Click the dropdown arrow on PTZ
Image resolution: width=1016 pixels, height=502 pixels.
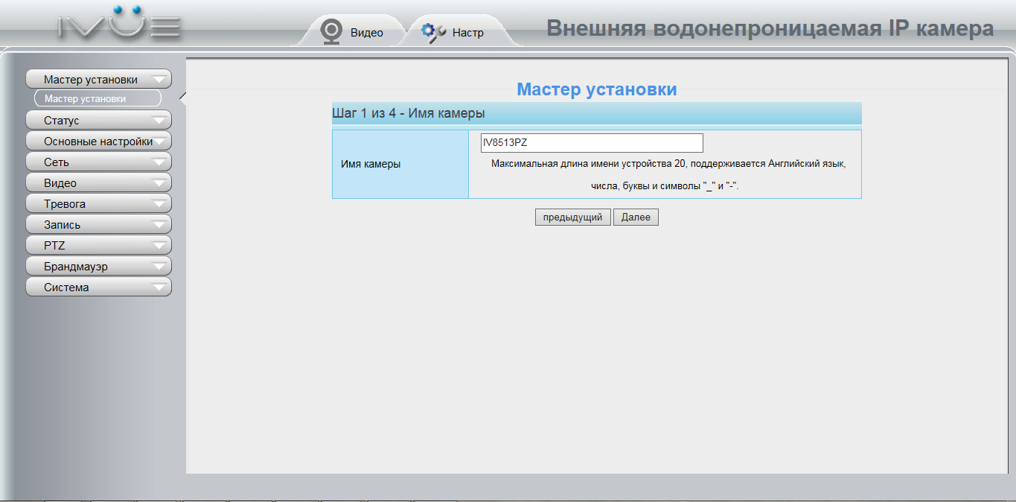(159, 245)
